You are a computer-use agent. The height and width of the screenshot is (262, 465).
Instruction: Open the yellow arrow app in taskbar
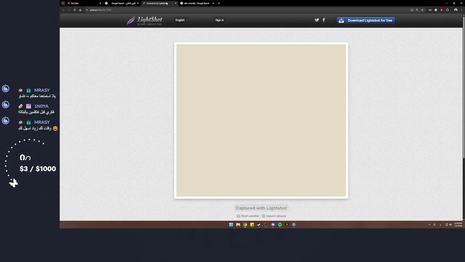coord(287,225)
